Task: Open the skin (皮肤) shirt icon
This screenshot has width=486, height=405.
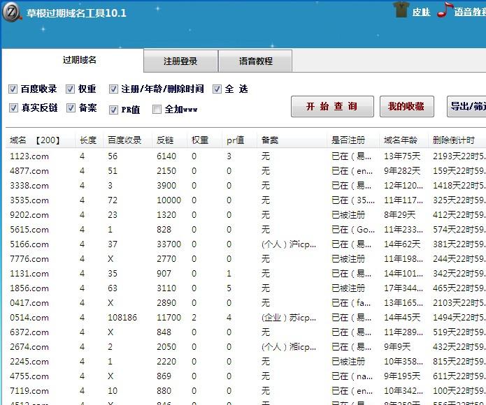Action: point(400,10)
